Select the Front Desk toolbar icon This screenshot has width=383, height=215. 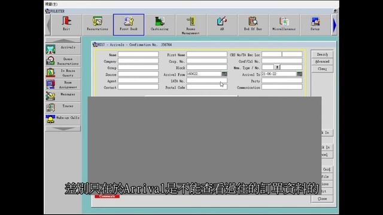[x=129, y=24]
